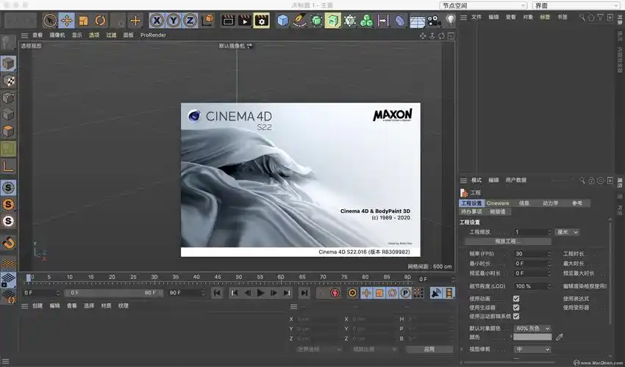Open the 纹理 menu in the material manager

(124, 305)
